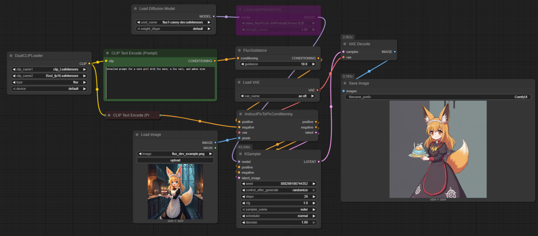The width and height of the screenshot is (538, 236).
Task: Click the generated fox girl output image
Action: pyautogui.click(x=438, y=149)
